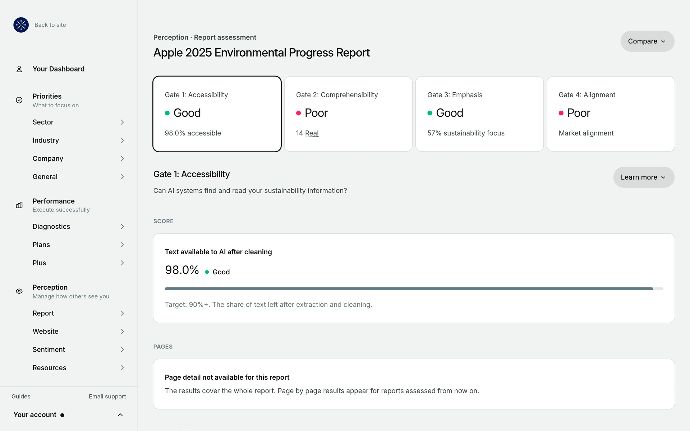
Task: Open the Guides link
Action: 21,397
